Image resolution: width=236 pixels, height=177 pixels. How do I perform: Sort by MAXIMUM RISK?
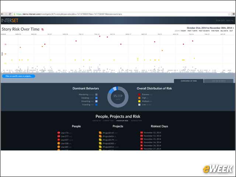122,121
